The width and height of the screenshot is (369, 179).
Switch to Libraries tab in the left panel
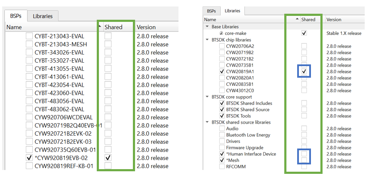click(x=43, y=16)
